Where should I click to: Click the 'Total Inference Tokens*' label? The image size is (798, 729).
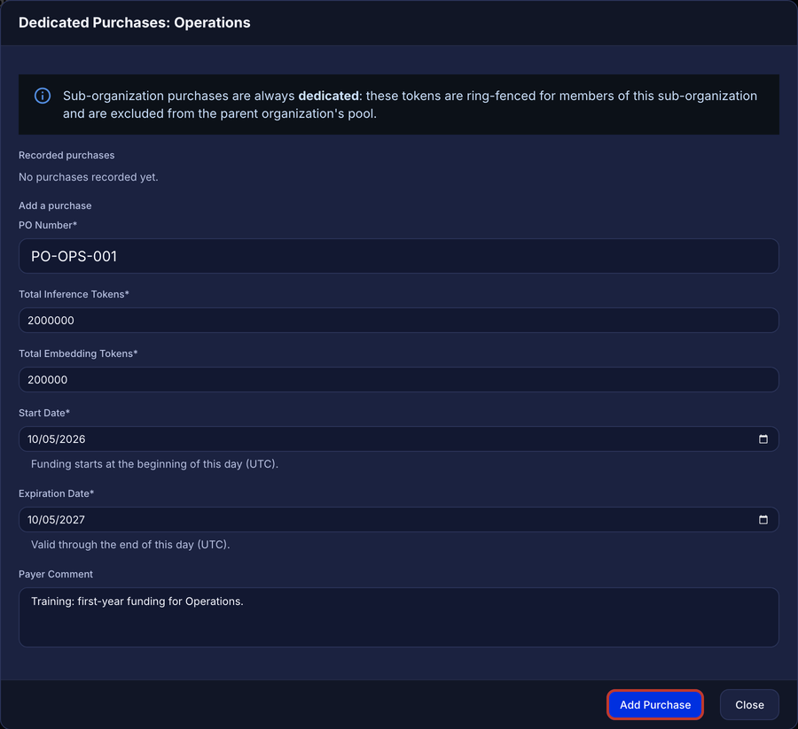(74, 294)
